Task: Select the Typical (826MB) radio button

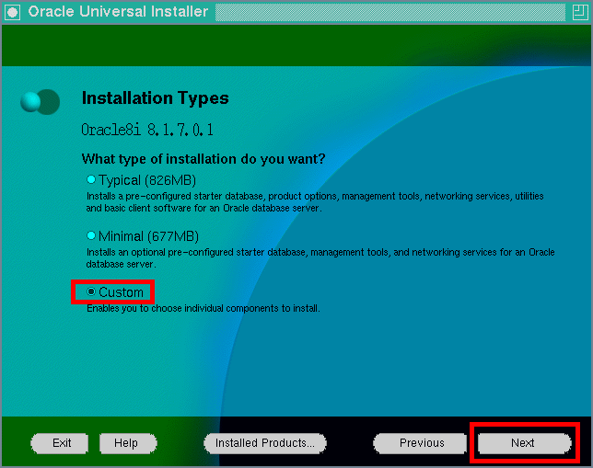Action: pos(91,180)
